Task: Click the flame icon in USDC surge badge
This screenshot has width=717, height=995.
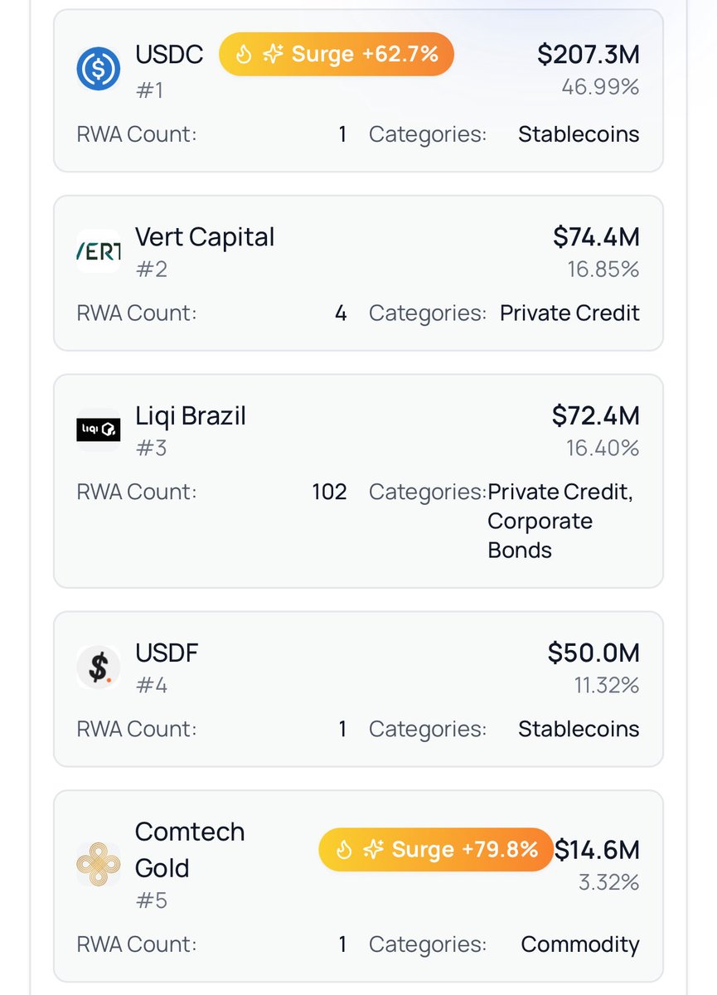Action: point(244,55)
